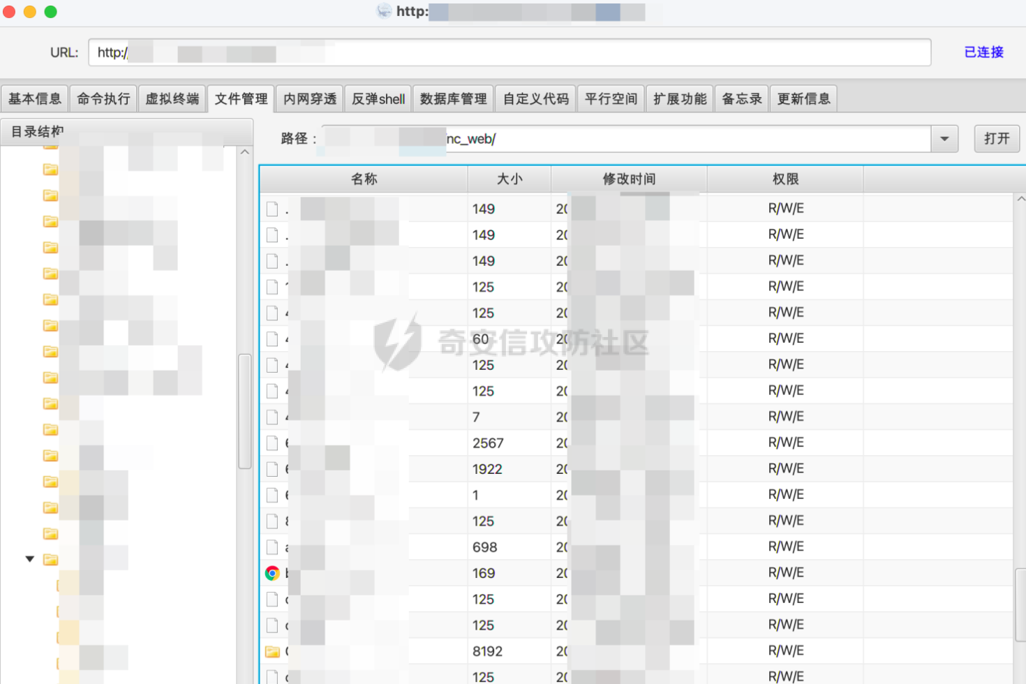Switch to the 命令执行 tab

(103, 98)
